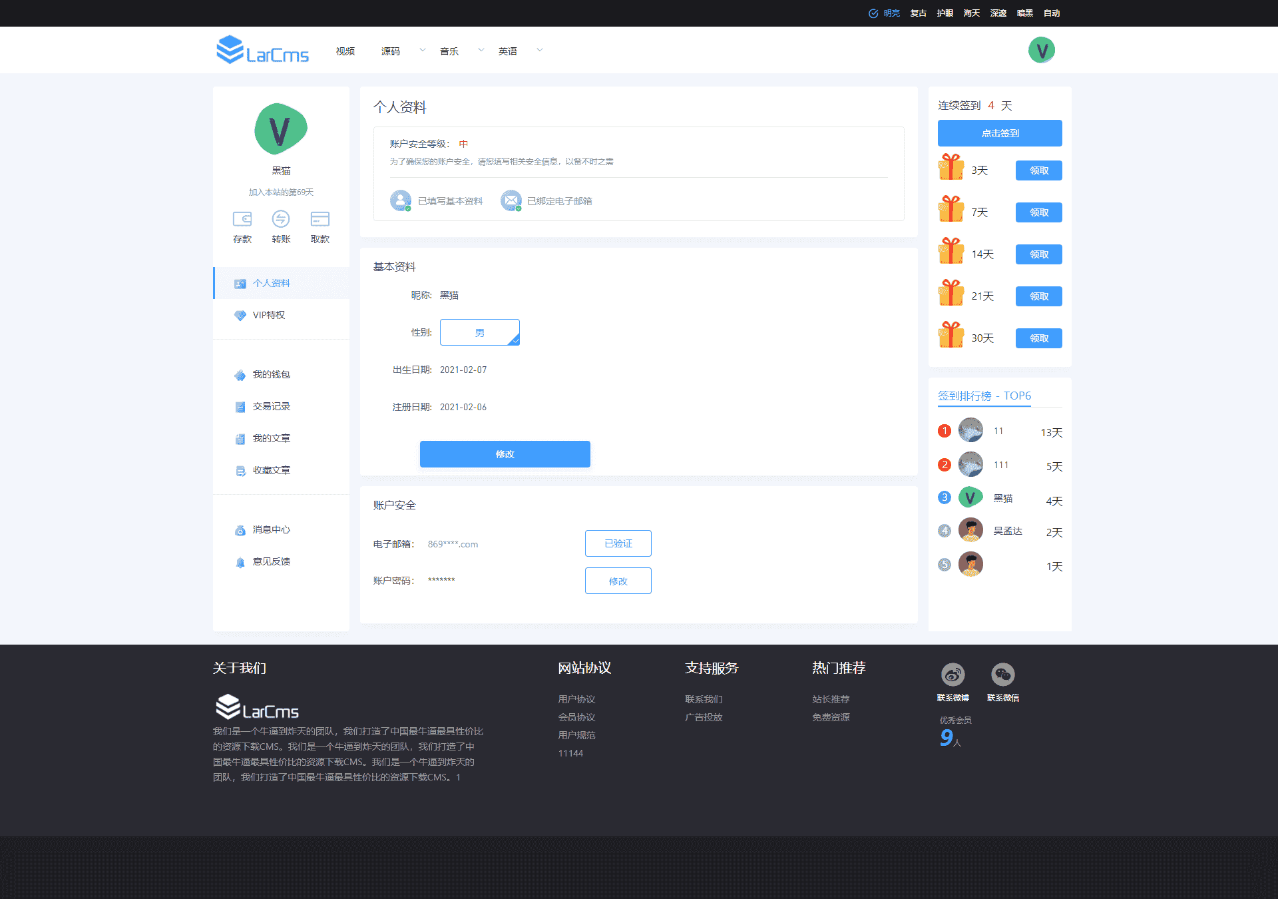The width and height of the screenshot is (1278, 899).
Task: Click the 转账 transfer icon
Action: [281, 219]
